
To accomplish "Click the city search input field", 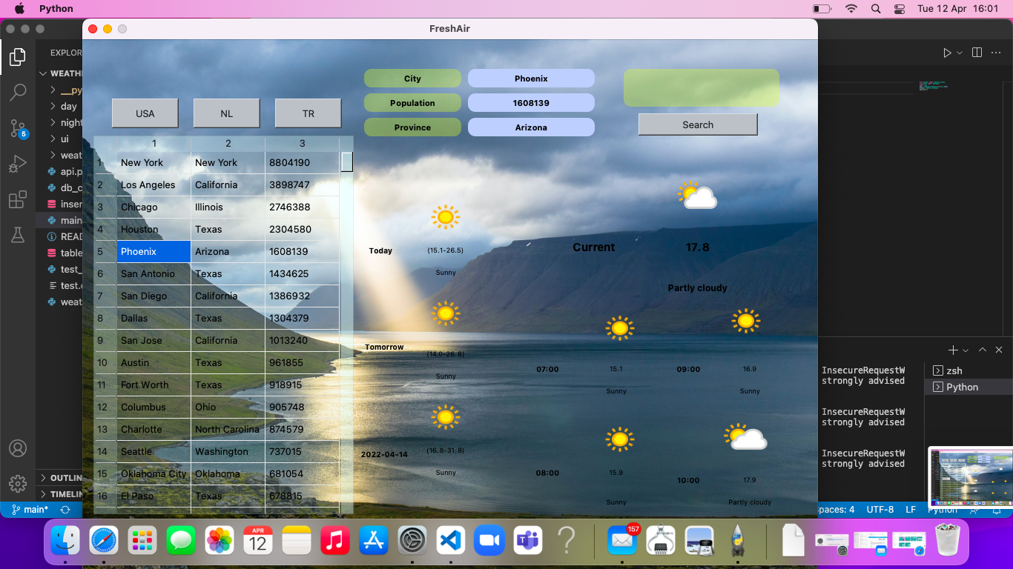I will [x=702, y=87].
